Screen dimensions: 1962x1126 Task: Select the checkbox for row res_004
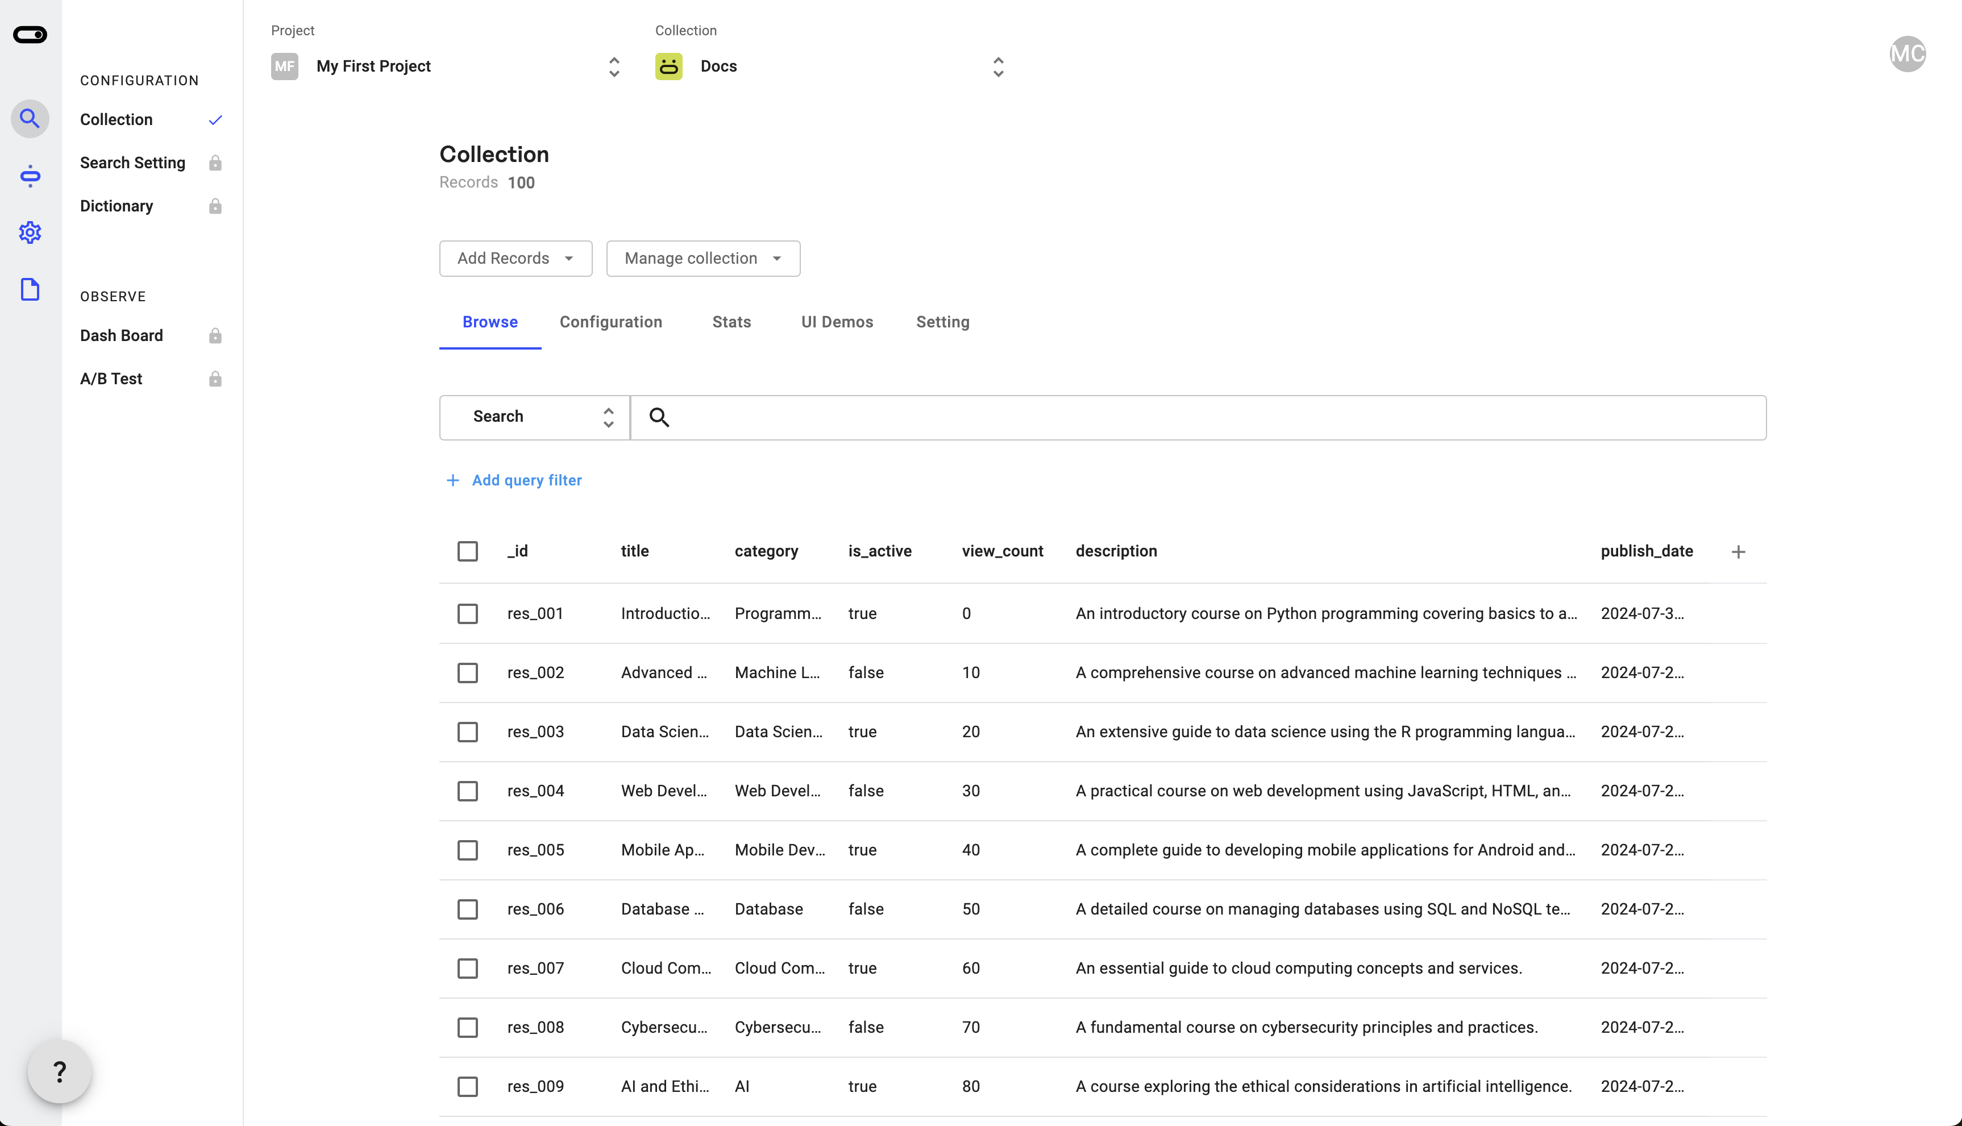point(468,791)
